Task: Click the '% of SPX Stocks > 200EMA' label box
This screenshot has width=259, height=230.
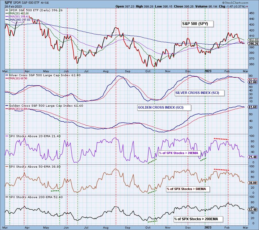Action: click(198, 219)
